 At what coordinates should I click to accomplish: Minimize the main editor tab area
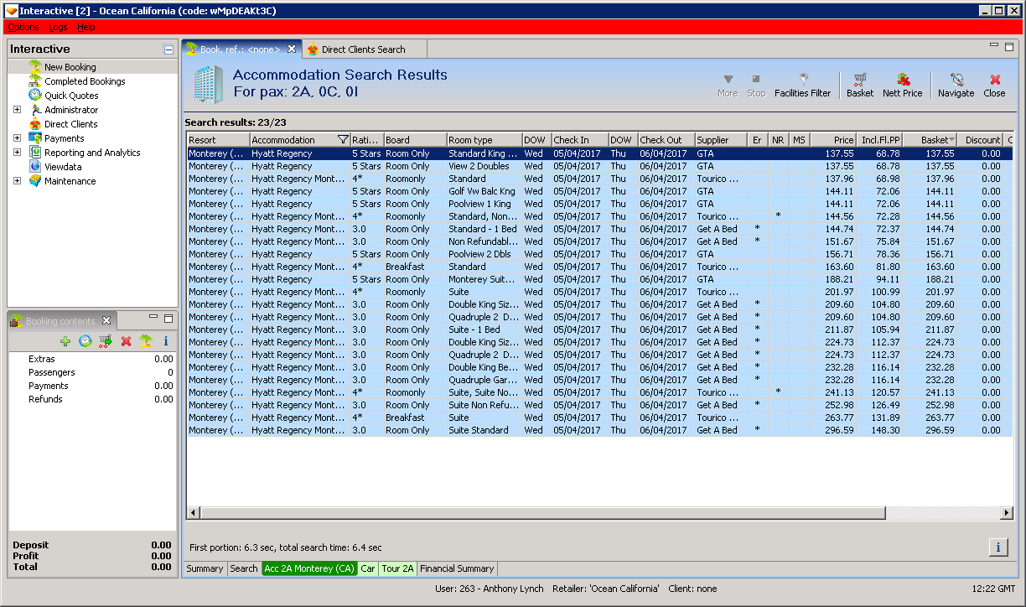[995, 45]
